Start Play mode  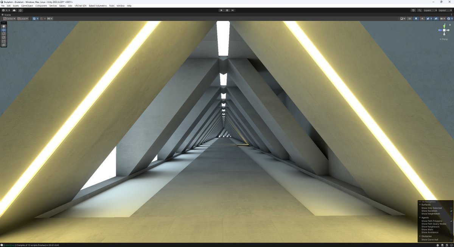coord(221,10)
